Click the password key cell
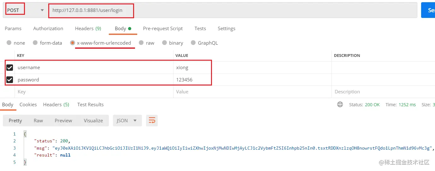The image size is (435, 171). [94, 80]
